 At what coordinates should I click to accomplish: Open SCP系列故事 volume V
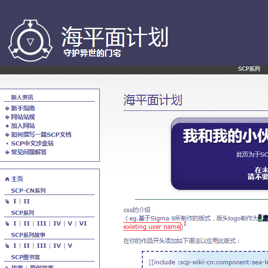click(70, 246)
